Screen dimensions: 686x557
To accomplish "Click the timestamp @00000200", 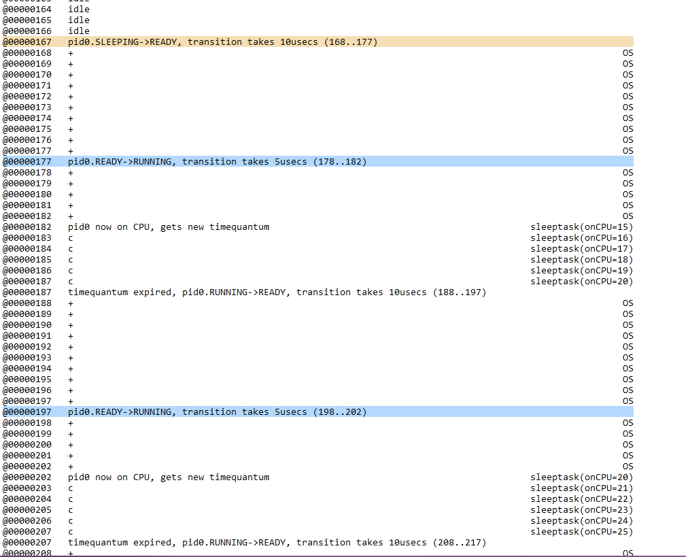I will (x=27, y=445).
